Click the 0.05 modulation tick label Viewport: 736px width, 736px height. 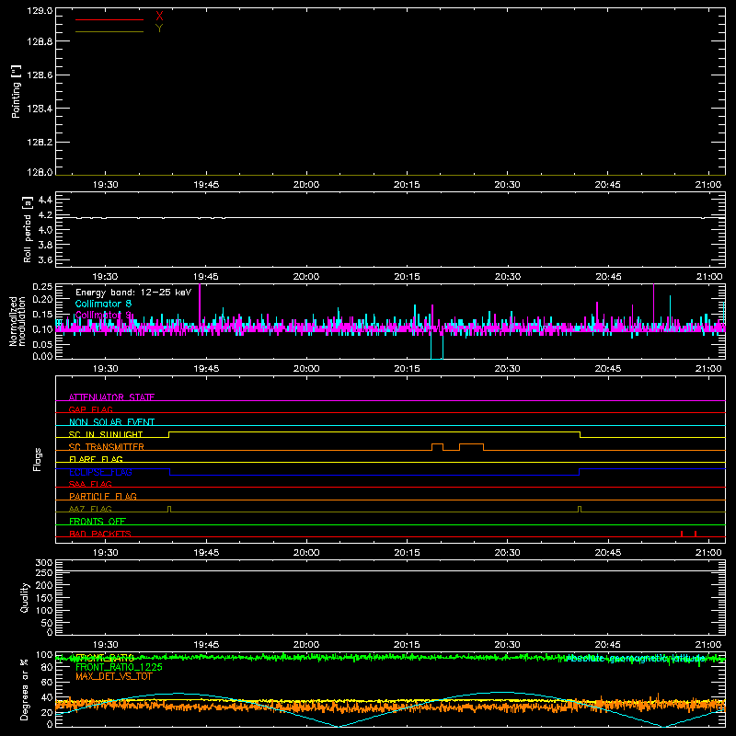pos(42,344)
